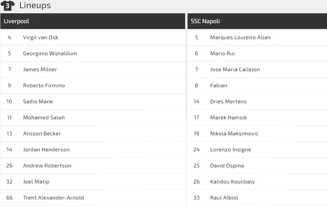Click Mohamed Salah's row
This screenshot has width=327, height=206.
[x=44, y=118]
